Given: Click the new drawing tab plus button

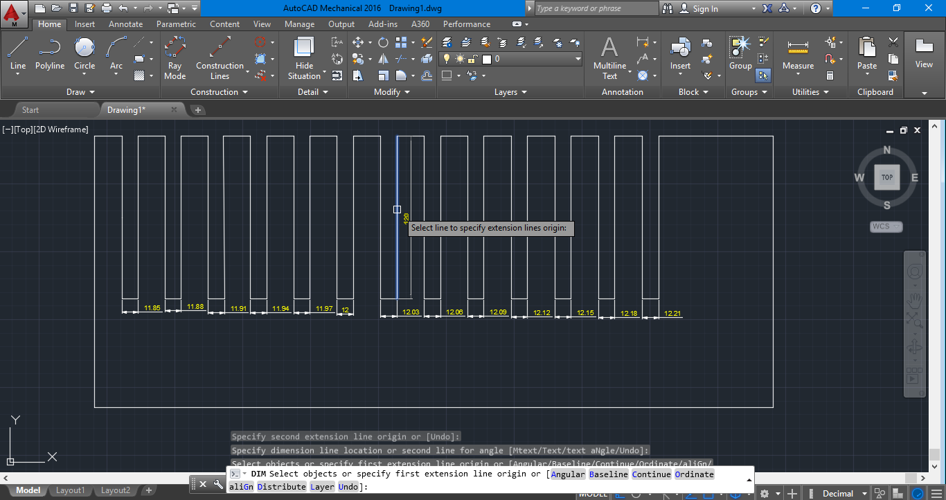Looking at the screenshot, I should pyautogui.click(x=197, y=109).
